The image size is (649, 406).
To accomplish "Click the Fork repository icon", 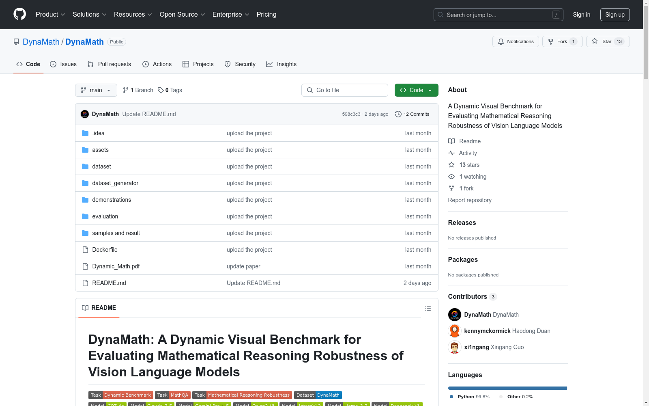I will click(551, 41).
